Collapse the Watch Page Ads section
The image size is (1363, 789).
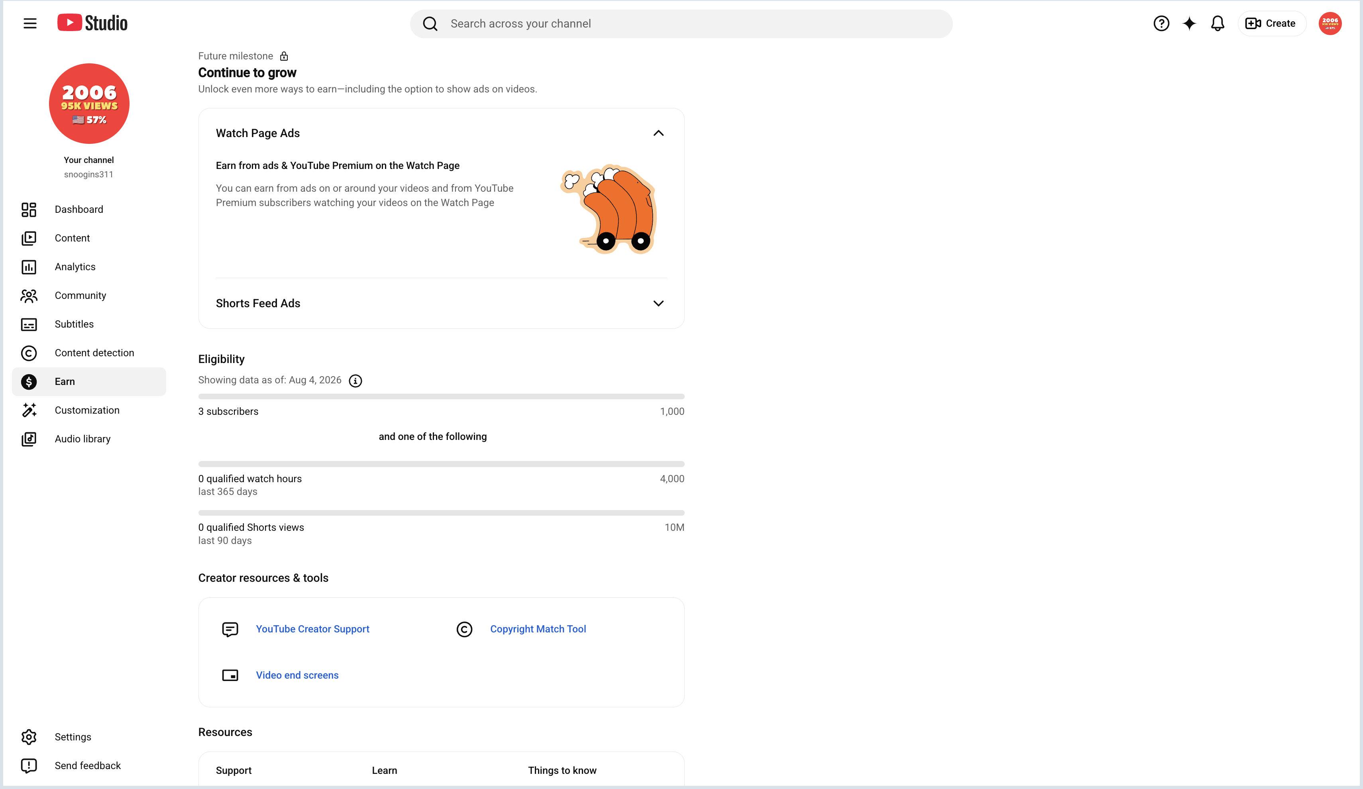click(658, 133)
